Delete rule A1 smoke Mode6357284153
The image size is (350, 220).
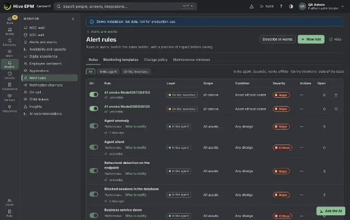[x=336, y=95]
